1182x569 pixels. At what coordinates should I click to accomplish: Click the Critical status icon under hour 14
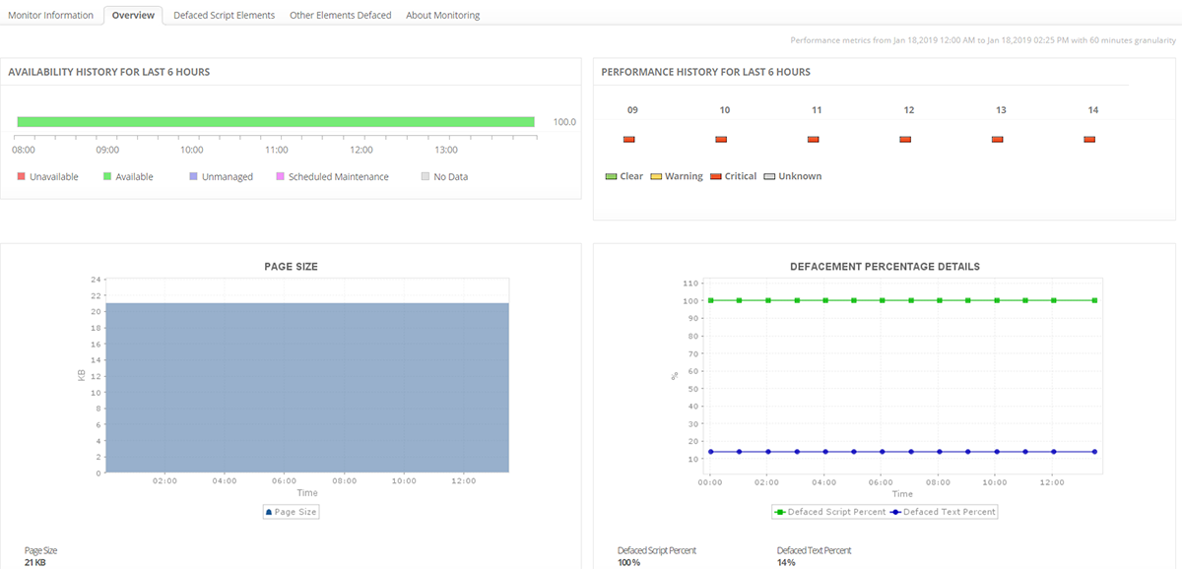1089,139
